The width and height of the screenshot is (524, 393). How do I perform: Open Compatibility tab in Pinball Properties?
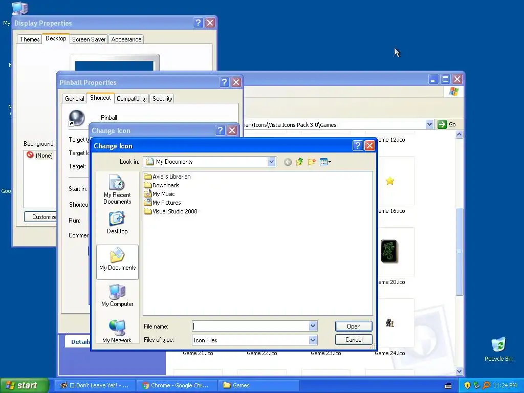pyautogui.click(x=132, y=99)
